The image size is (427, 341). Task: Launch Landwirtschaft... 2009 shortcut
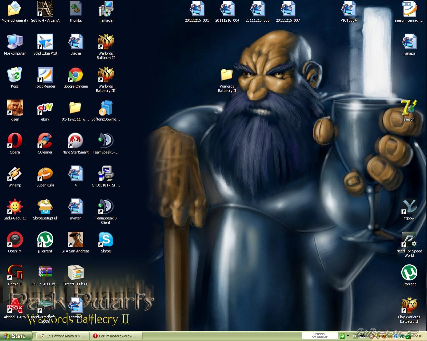click(45, 306)
